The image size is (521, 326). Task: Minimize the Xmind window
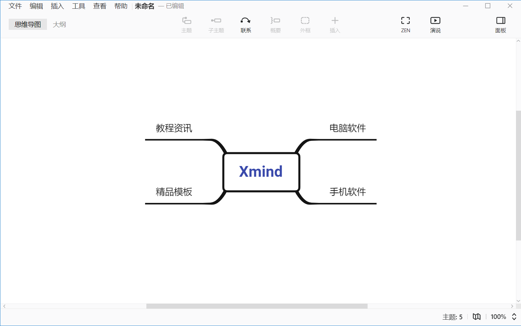coord(466,6)
